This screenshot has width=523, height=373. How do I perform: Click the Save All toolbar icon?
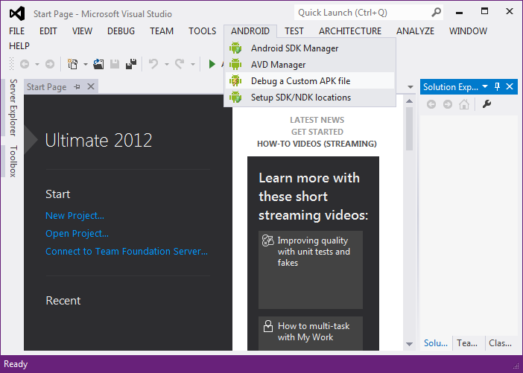pos(131,64)
